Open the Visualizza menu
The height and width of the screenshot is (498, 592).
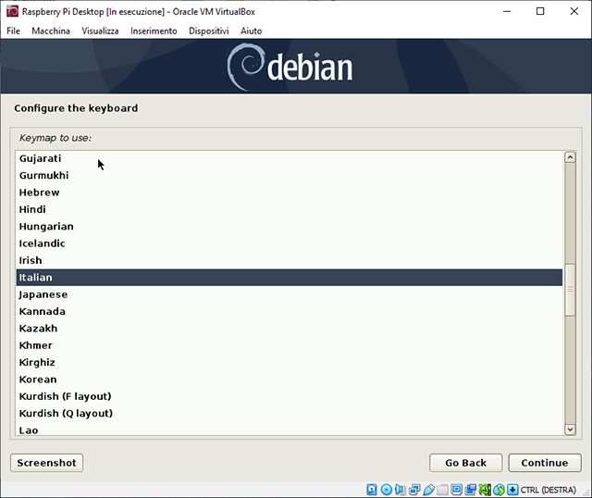[x=100, y=31]
